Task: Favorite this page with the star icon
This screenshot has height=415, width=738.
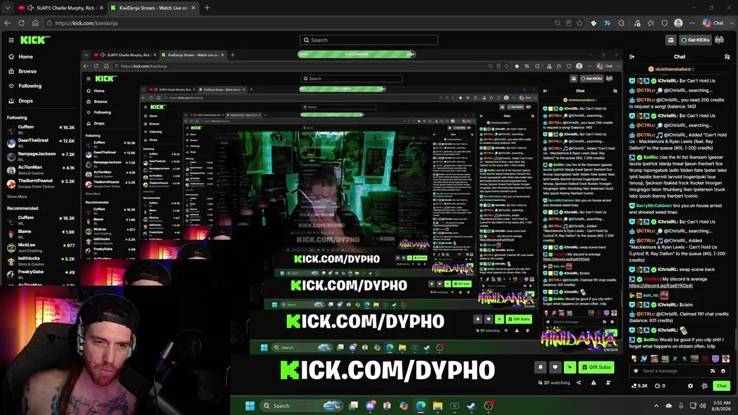Action: point(579,23)
